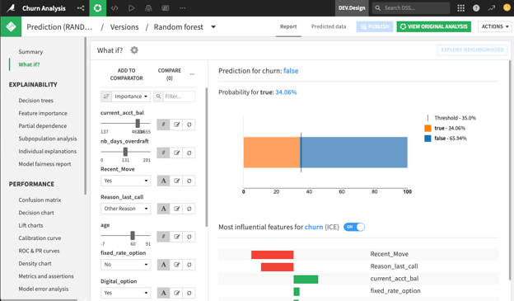The width and height of the screenshot is (514, 301).
Task: Open the activity trend arrow icon
Action: click(x=492, y=8)
